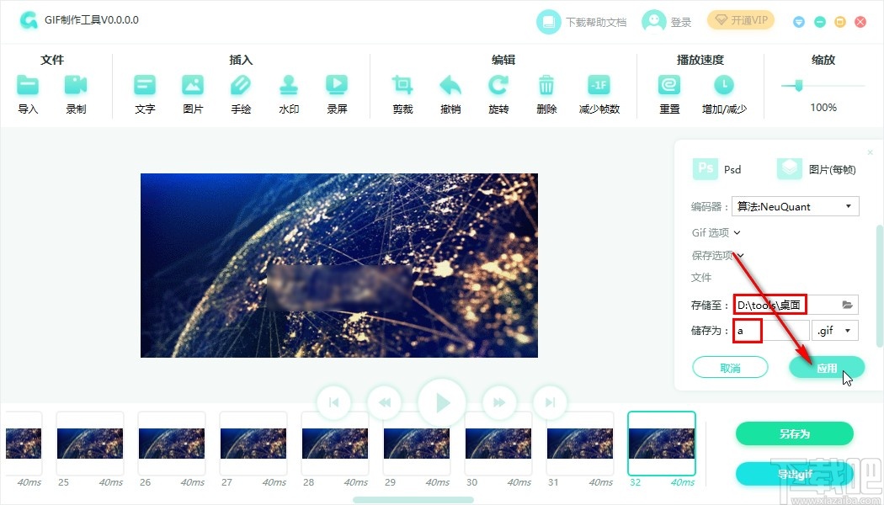Click the 取消 cancel button

coord(730,368)
